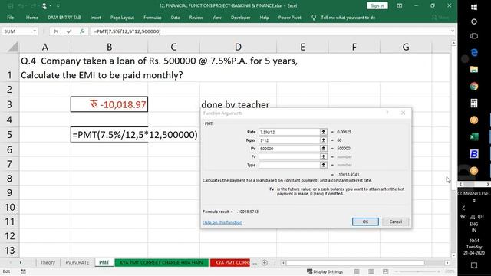The height and width of the screenshot is (276, 491).
Task: Click vertical scrollbar down arrow
Action: click(453, 255)
